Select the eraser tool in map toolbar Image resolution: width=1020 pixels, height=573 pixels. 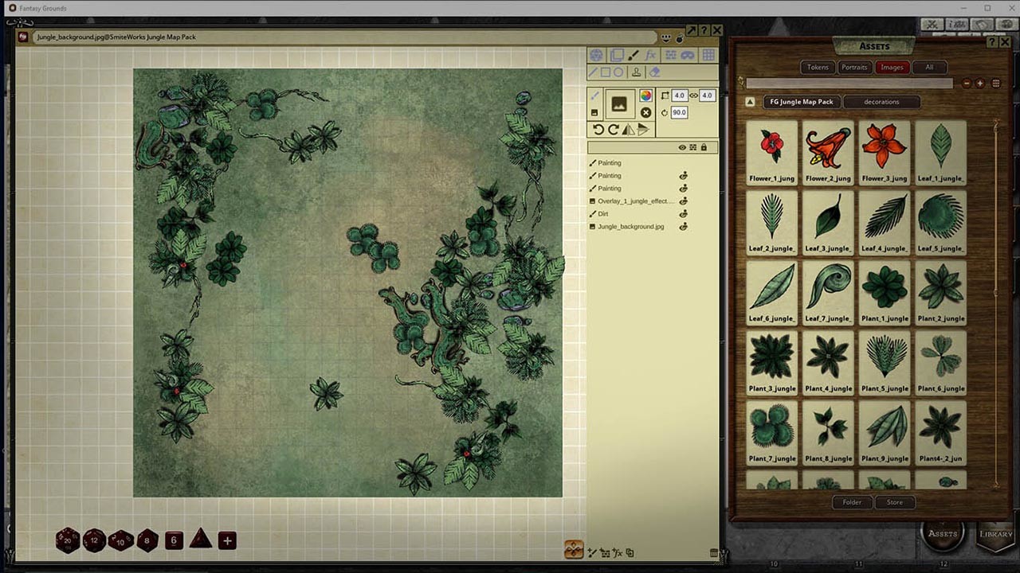(x=654, y=72)
